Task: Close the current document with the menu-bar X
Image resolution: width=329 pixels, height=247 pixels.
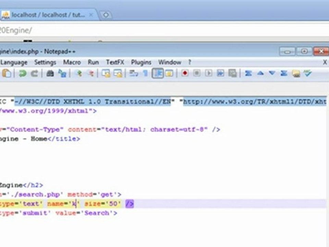Action: (x=325, y=62)
